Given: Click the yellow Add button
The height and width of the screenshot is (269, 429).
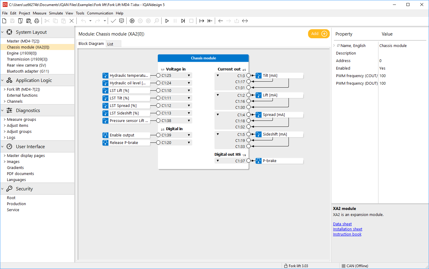Looking at the screenshot, I should coord(319,34).
